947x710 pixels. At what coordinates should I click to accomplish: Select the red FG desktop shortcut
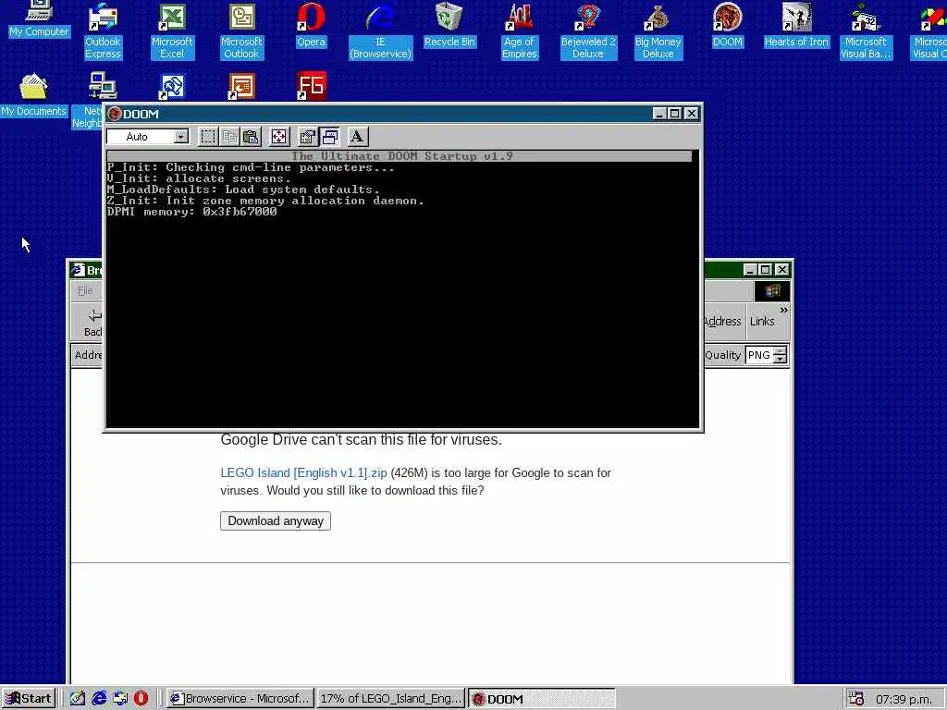pos(311,86)
